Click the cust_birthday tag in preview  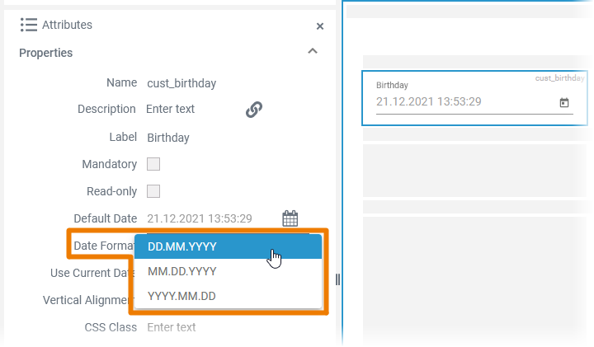pos(559,78)
